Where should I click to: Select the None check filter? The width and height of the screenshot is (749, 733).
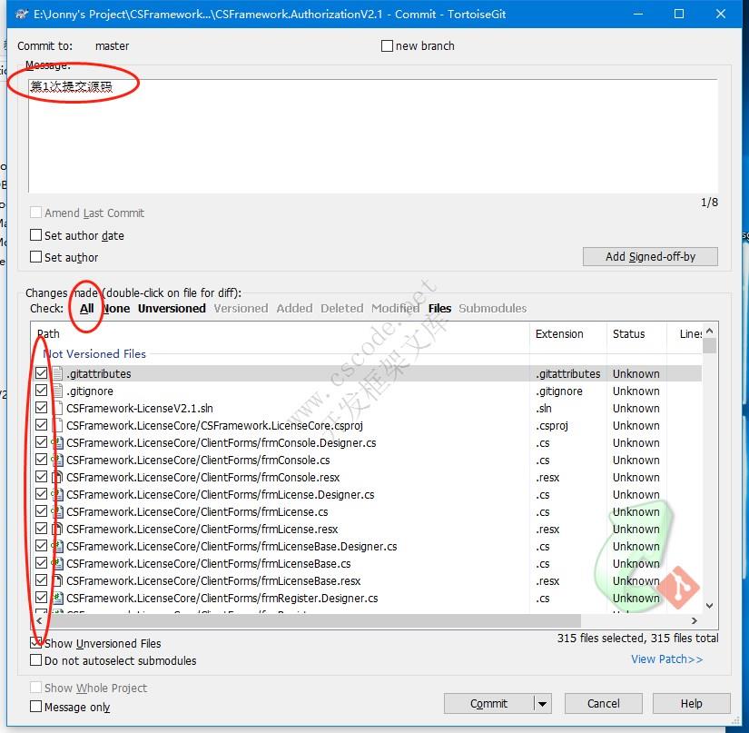tap(117, 308)
